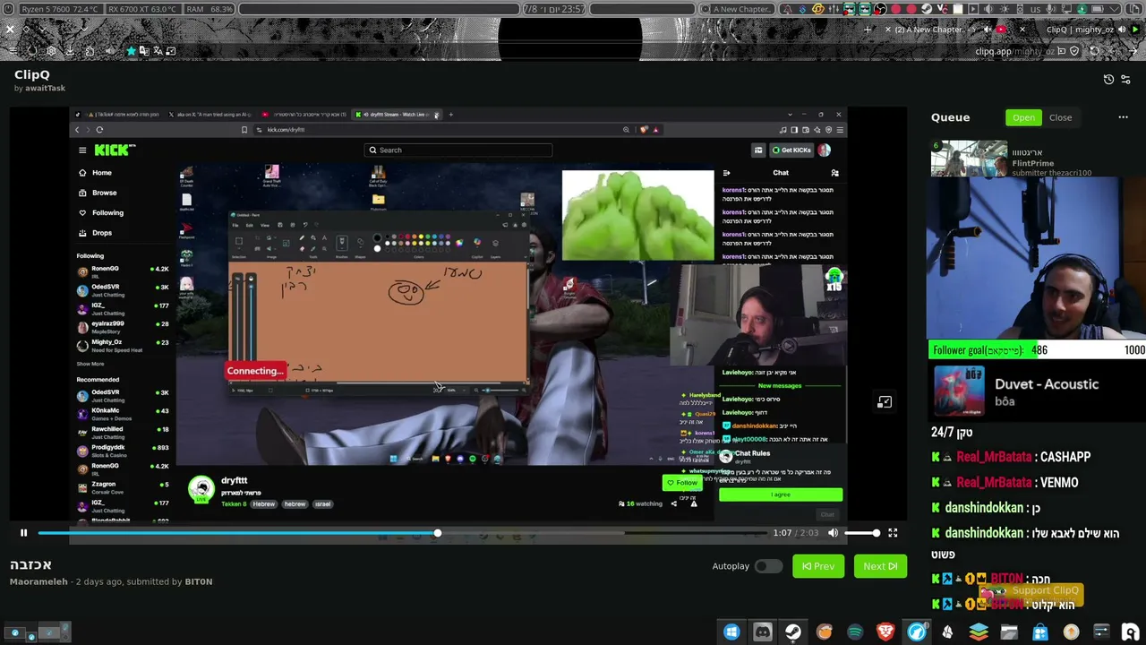Screen dimensions: 1146x645
Task: Set the queue to Open
Action: 1023,117
